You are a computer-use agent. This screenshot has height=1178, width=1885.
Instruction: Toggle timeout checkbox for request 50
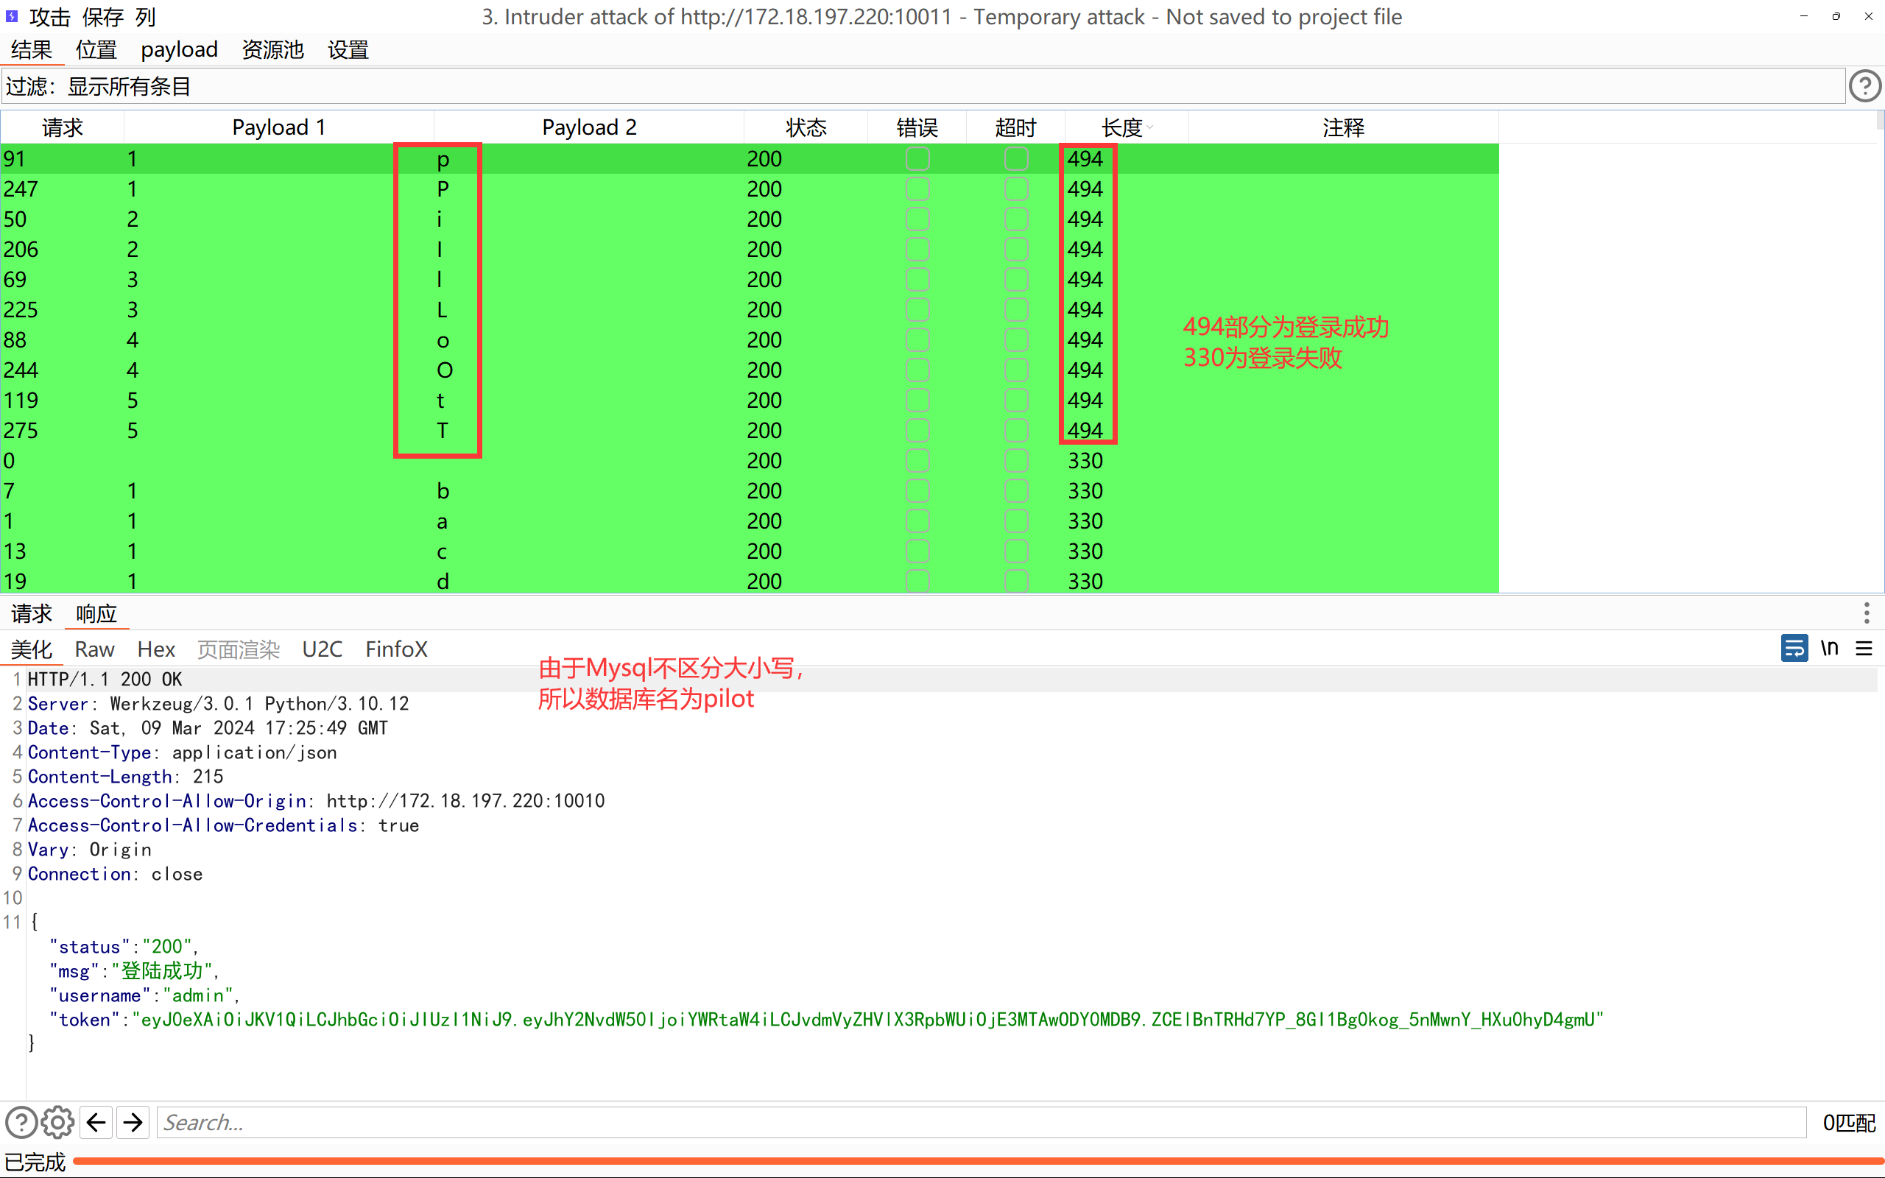click(x=1015, y=219)
